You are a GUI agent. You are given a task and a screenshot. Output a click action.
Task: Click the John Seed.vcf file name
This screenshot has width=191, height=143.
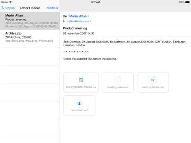tap(79, 110)
